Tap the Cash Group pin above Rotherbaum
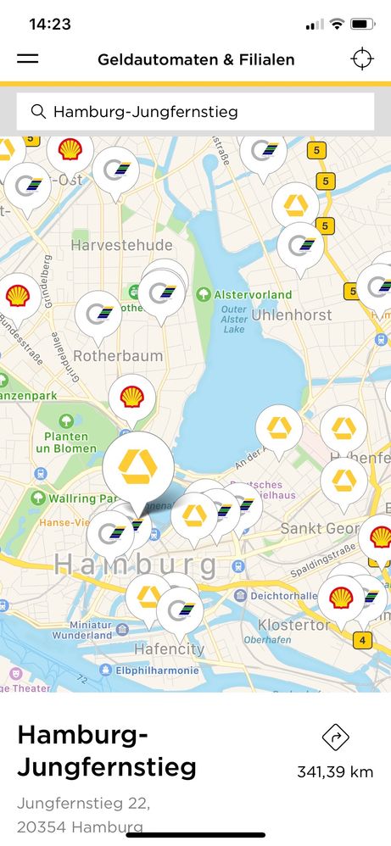This screenshot has width=391, height=846. click(98, 314)
